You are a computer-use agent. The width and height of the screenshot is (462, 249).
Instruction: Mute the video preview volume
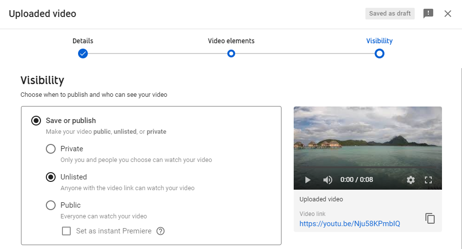pyautogui.click(x=328, y=180)
